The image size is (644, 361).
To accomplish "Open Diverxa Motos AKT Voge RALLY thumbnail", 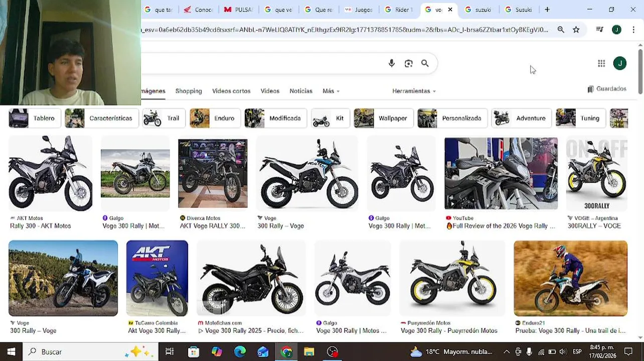I will click(213, 173).
